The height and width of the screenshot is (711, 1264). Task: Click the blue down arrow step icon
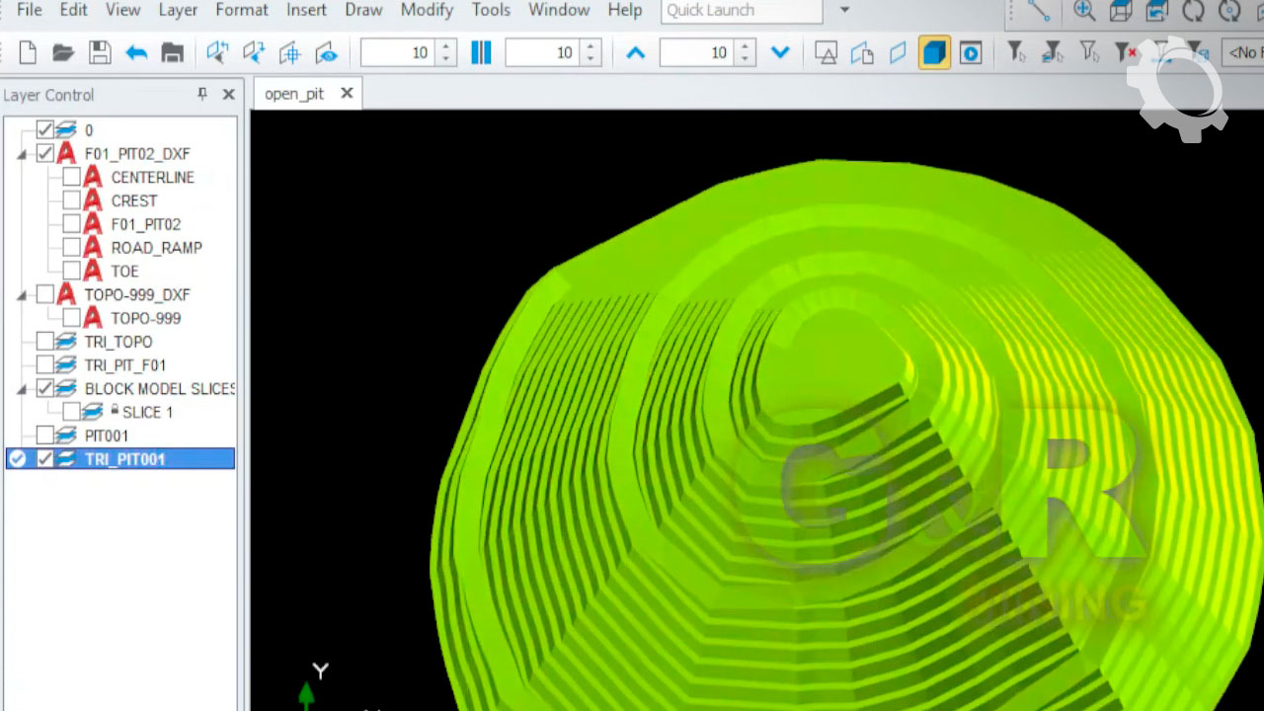click(x=780, y=53)
